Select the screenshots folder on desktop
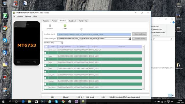The width and height of the screenshot is (185, 104). coord(178,65)
